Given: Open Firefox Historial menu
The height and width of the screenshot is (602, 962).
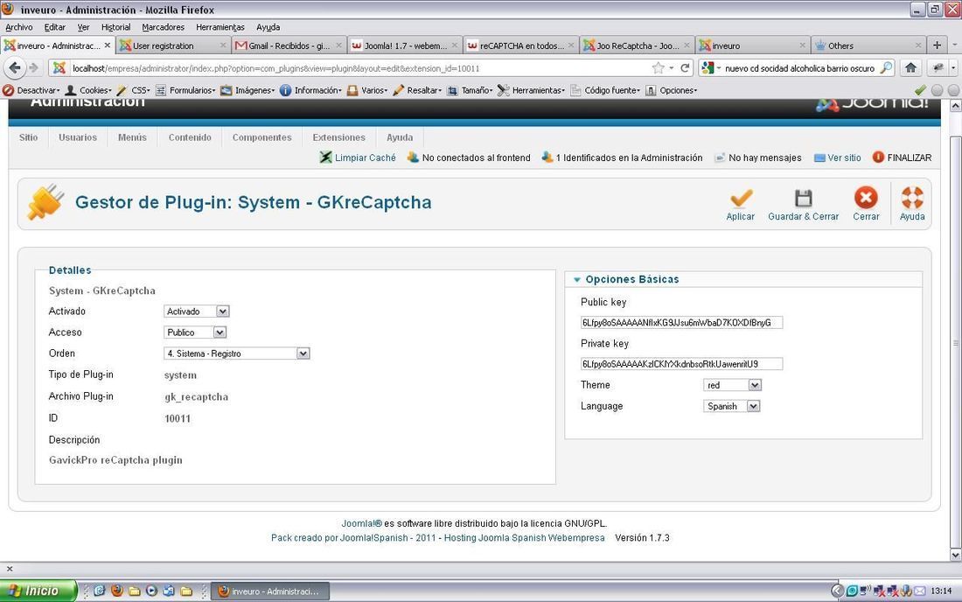Looking at the screenshot, I should [116, 27].
